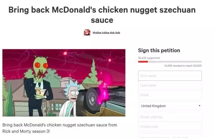Click Rick's face in the petition image
Viewport: 214px width, 138px height.
pyautogui.click(x=73, y=94)
